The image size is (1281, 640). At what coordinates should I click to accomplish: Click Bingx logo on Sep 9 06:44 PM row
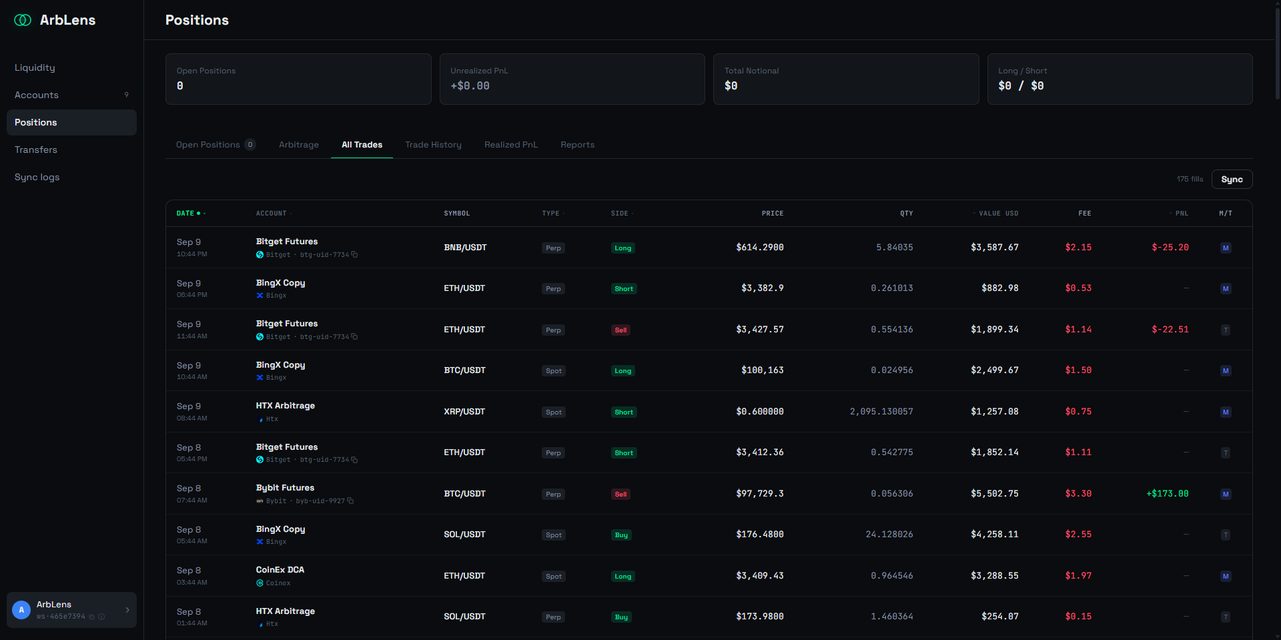click(260, 295)
